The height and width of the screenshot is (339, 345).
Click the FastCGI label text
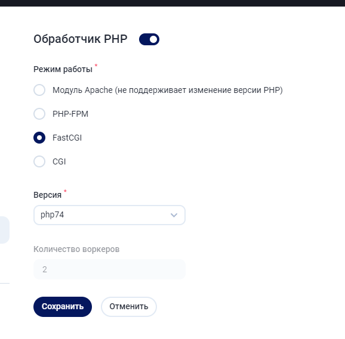tap(67, 138)
